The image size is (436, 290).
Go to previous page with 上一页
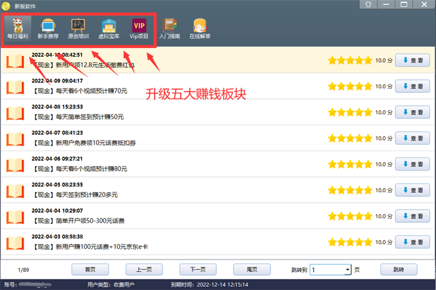[144, 269]
